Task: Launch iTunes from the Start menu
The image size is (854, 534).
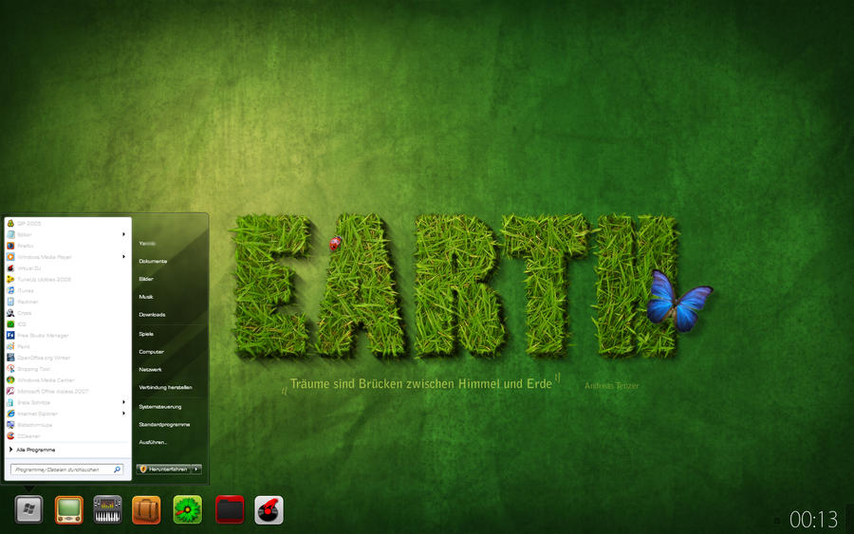Action: pyautogui.click(x=20, y=290)
